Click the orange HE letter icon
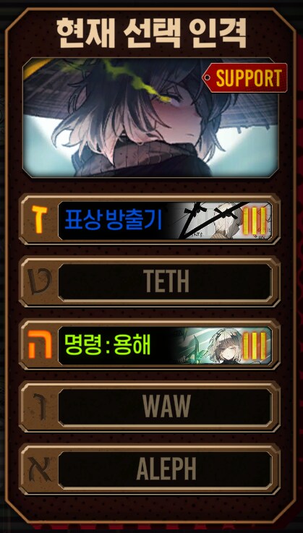 (40, 344)
